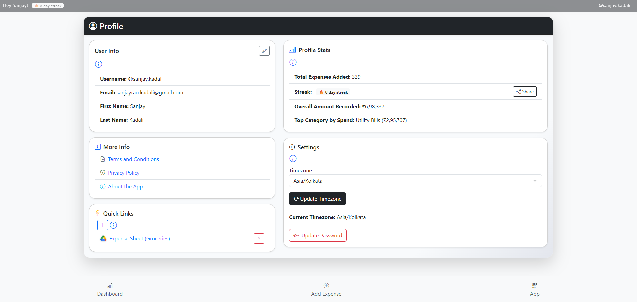Viewport: 637px width, 302px height.
Task: Open the About the App link
Action: pyautogui.click(x=125, y=187)
